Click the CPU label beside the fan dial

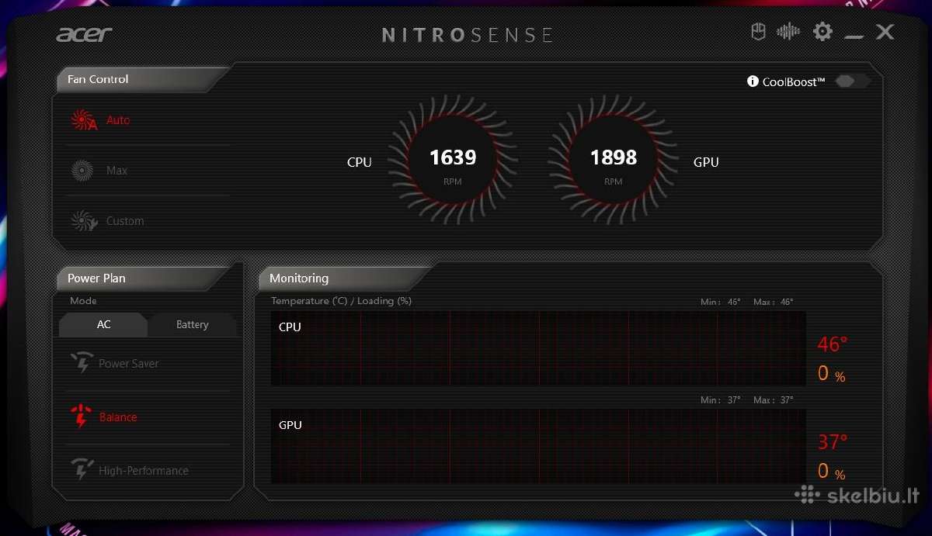pyautogui.click(x=360, y=162)
